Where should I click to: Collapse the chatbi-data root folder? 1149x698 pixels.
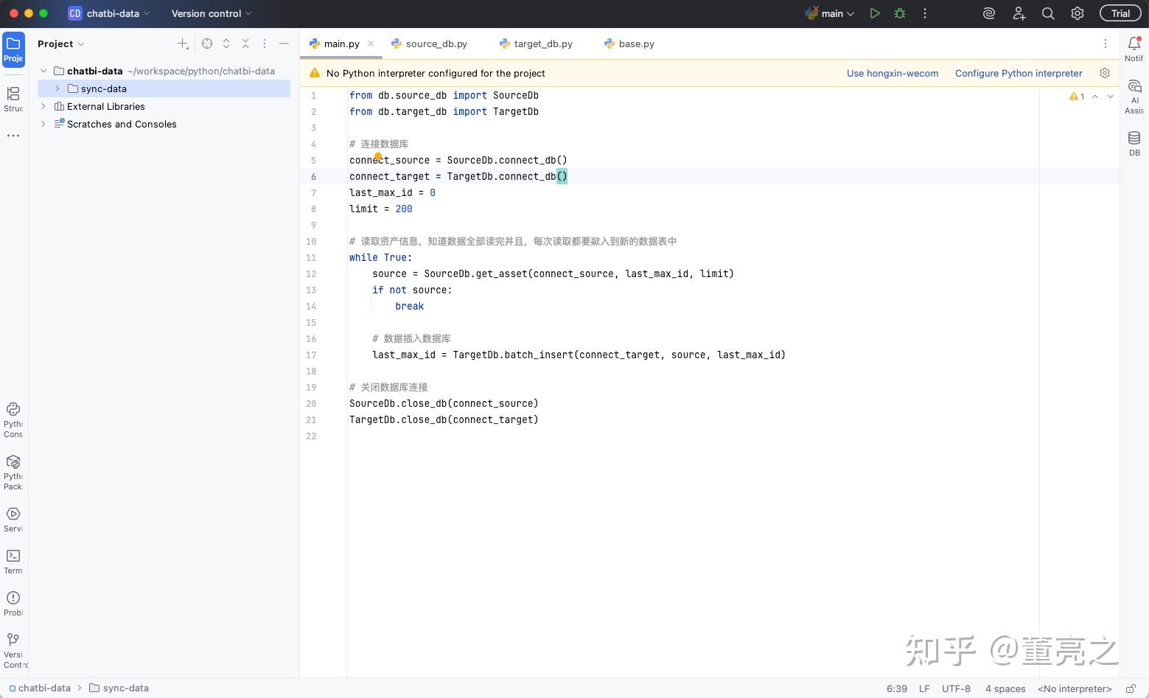tap(43, 71)
